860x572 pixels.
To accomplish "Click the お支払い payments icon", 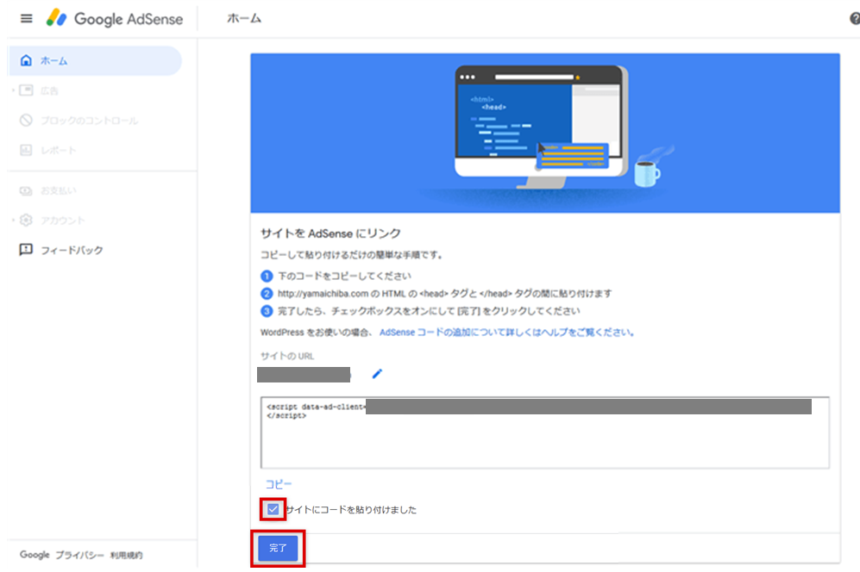I will click(26, 190).
